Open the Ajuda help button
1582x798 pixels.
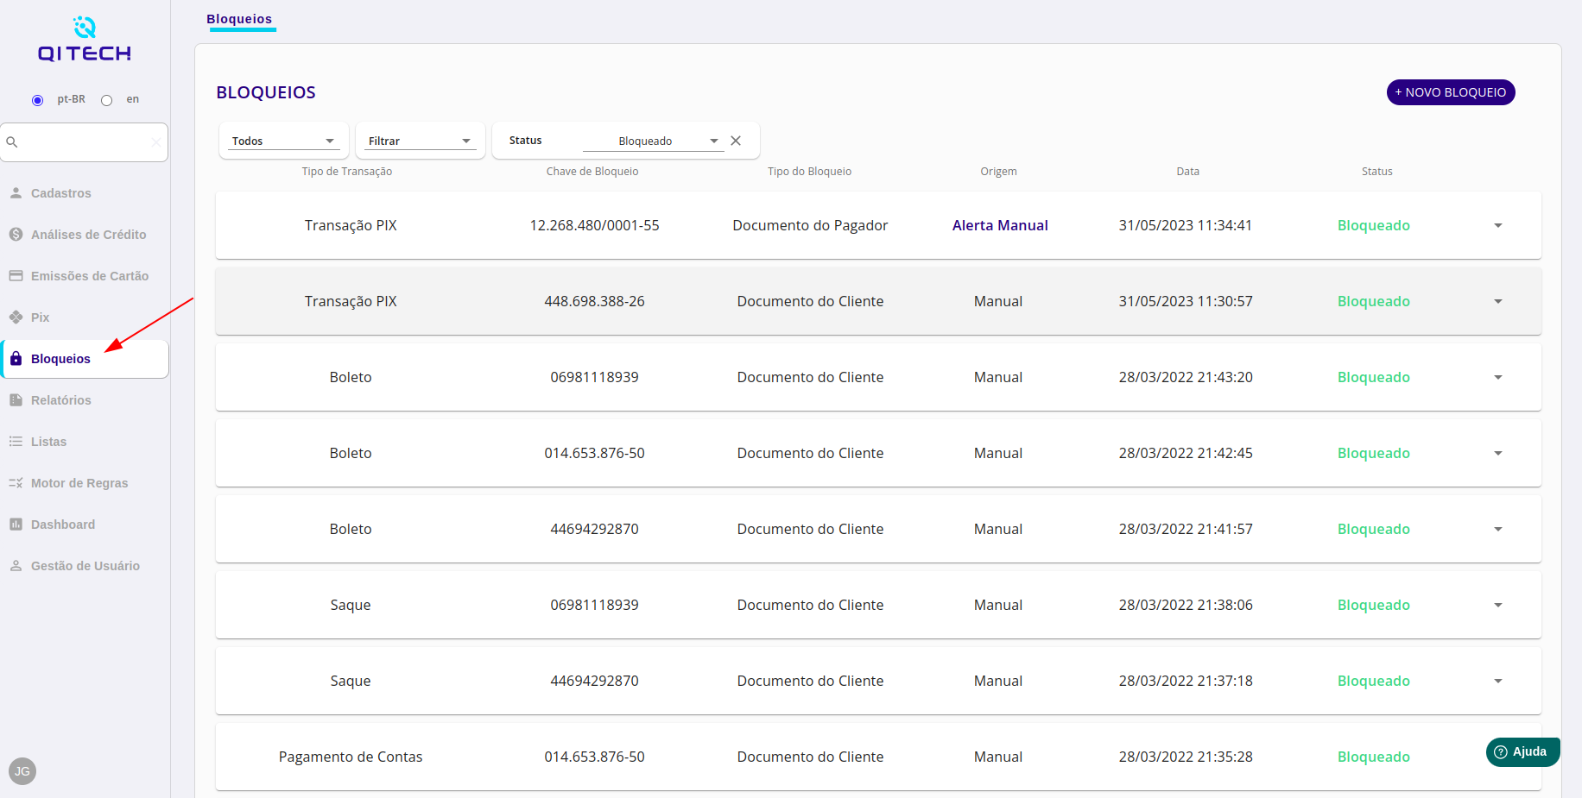point(1522,752)
